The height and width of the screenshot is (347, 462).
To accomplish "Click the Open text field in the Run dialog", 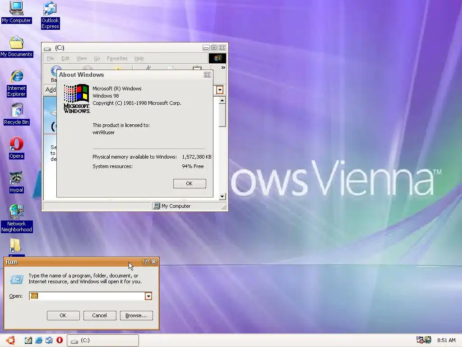I will 87,296.
